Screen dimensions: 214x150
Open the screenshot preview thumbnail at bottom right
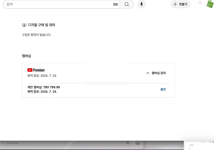(x=199, y=145)
